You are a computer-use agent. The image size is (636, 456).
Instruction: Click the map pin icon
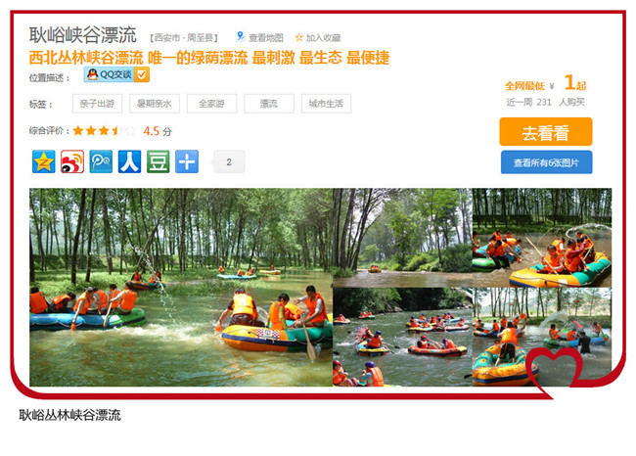[240, 36]
